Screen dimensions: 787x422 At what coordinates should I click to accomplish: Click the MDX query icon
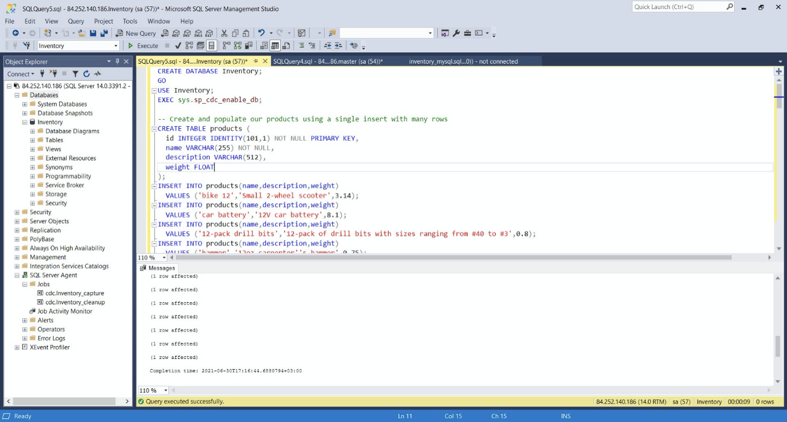(175, 33)
